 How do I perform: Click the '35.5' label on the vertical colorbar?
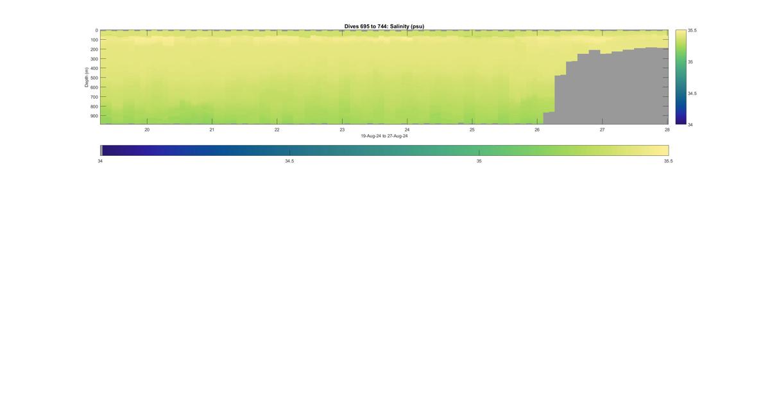(x=692, y=30)
